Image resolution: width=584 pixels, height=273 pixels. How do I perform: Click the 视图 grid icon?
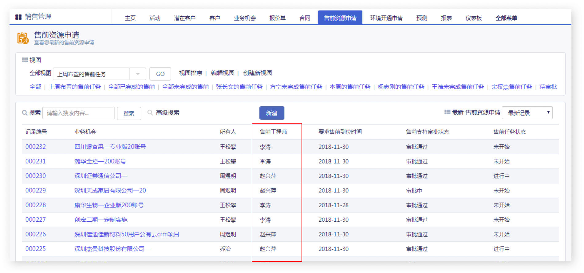click(25, 60)
